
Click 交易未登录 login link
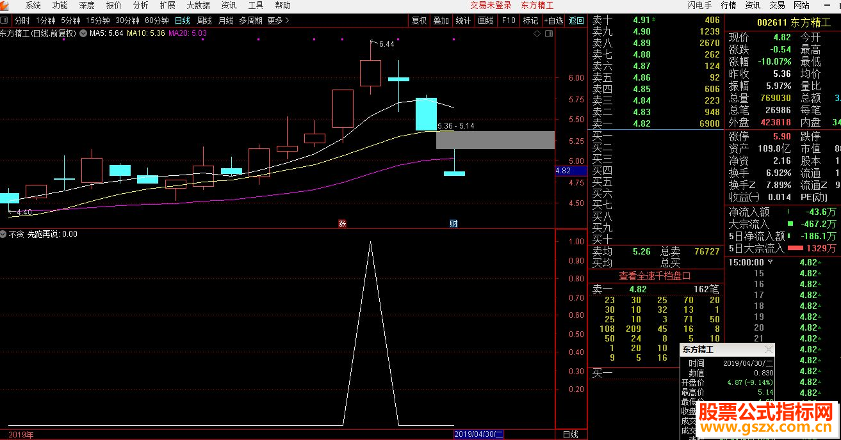[491, 5]
